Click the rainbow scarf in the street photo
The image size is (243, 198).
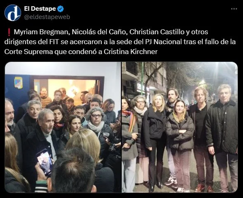coord(131,121)
